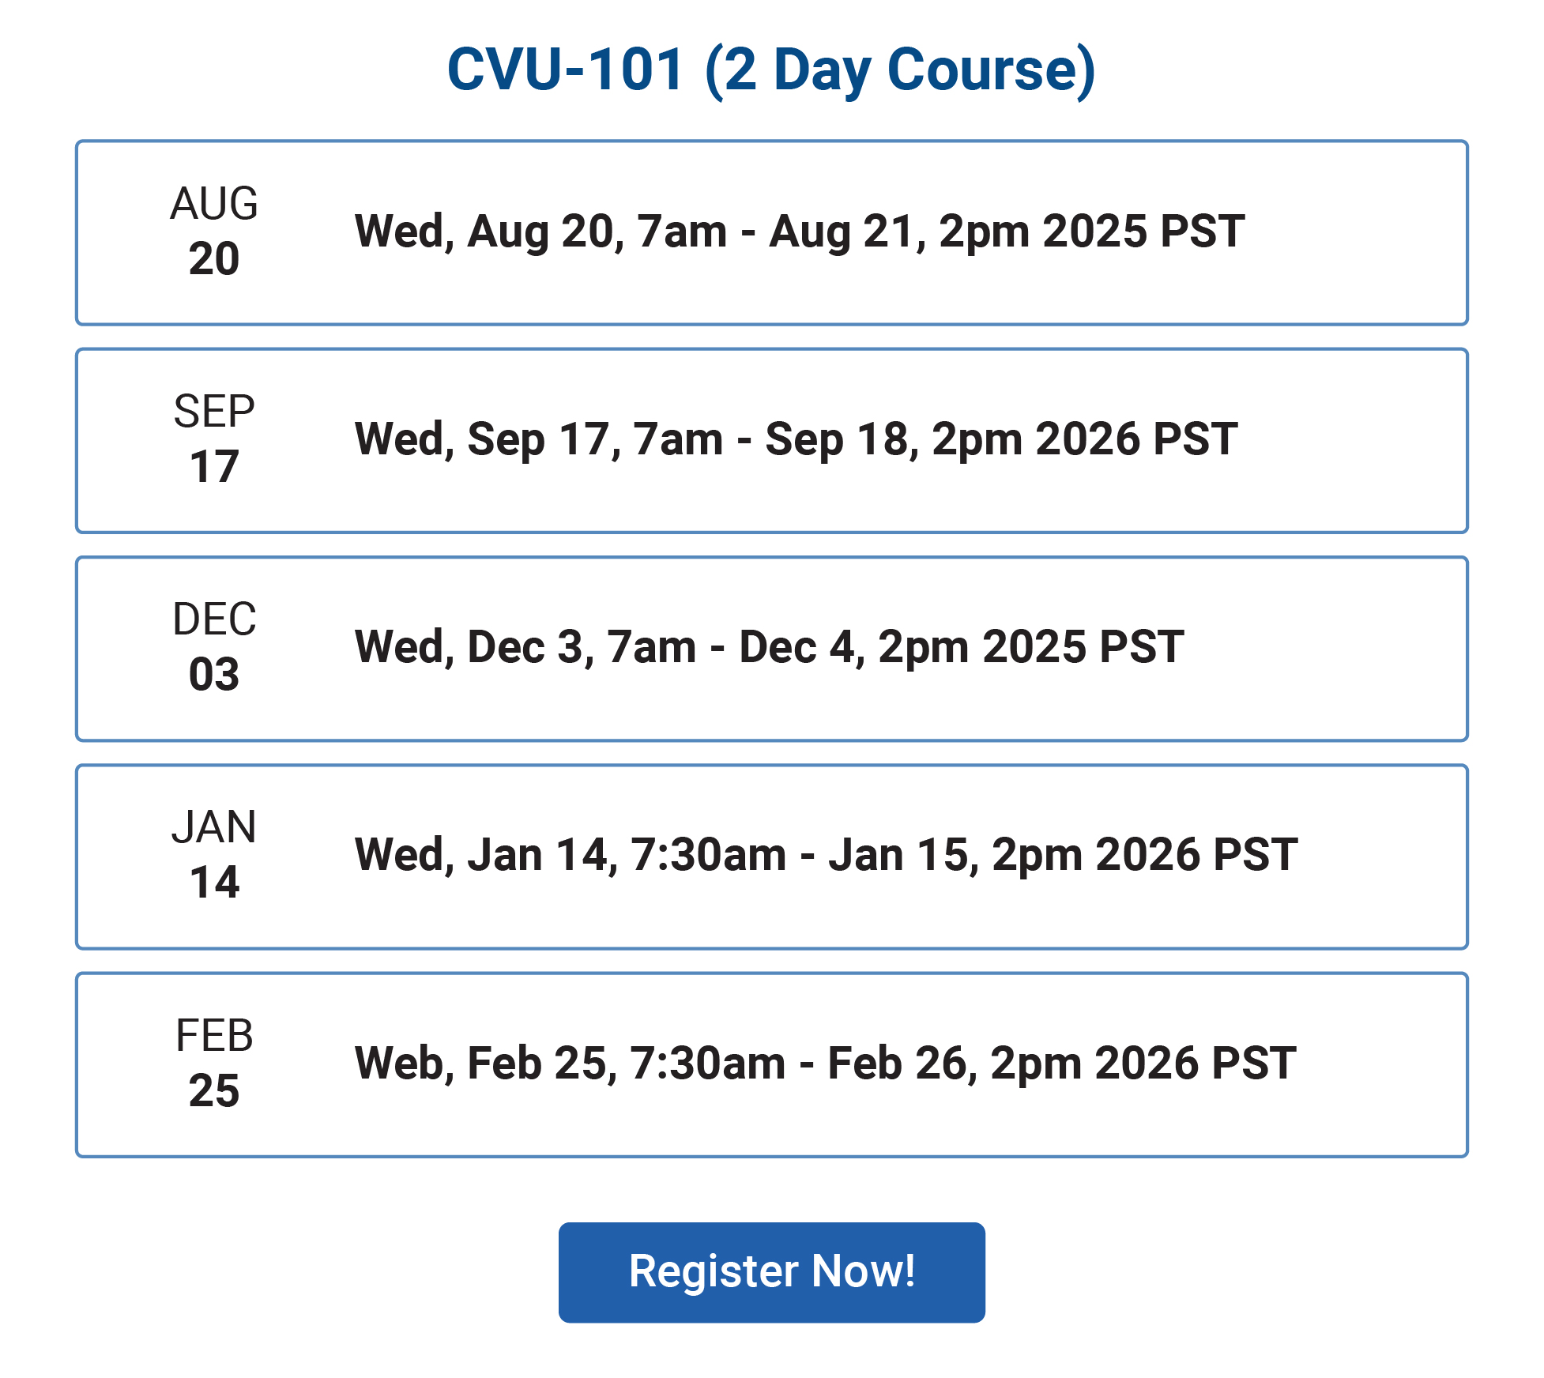Open the Wed, Dec 3, 7am session text
1544x1378 pixels.
[769, 647]
